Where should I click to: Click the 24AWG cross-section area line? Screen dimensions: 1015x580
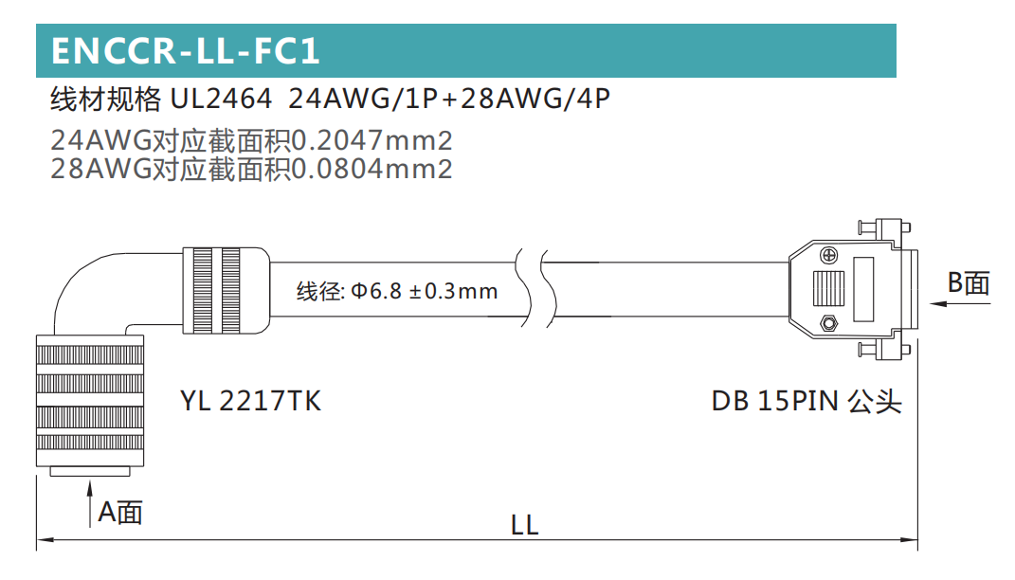pyautogui.click(x=251, y=140)
